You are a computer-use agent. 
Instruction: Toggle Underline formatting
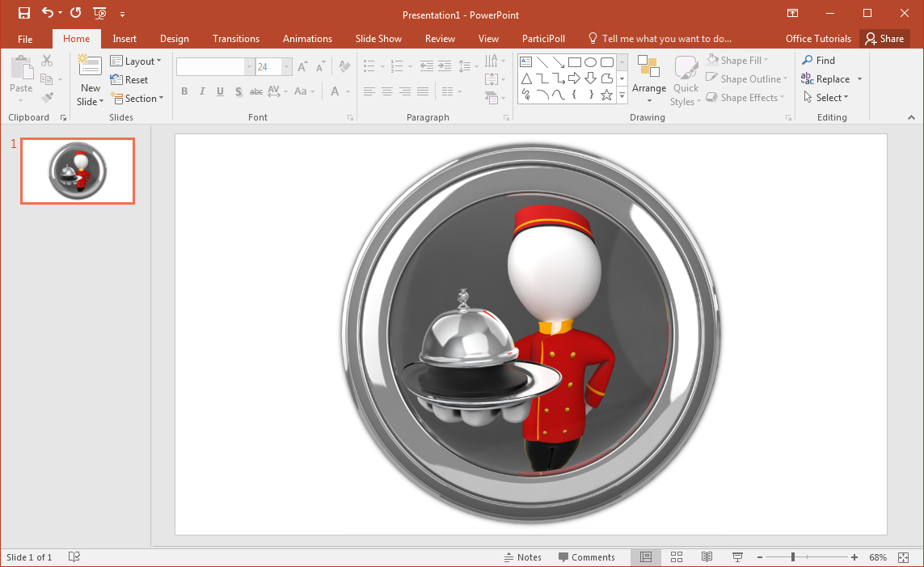tap(220, 91)
